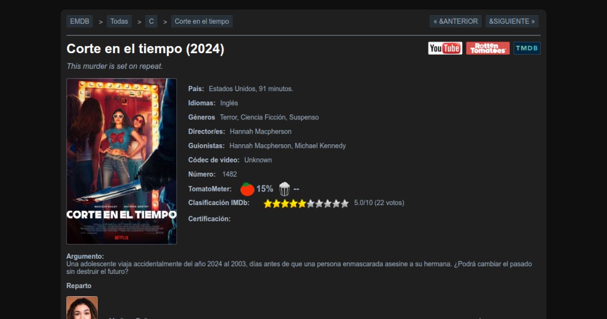Image resolution: width=607 pixels, height=319 pixels.
Task: Click the red tomato TomatoMeter icon
Action: [x=247, y=189]
